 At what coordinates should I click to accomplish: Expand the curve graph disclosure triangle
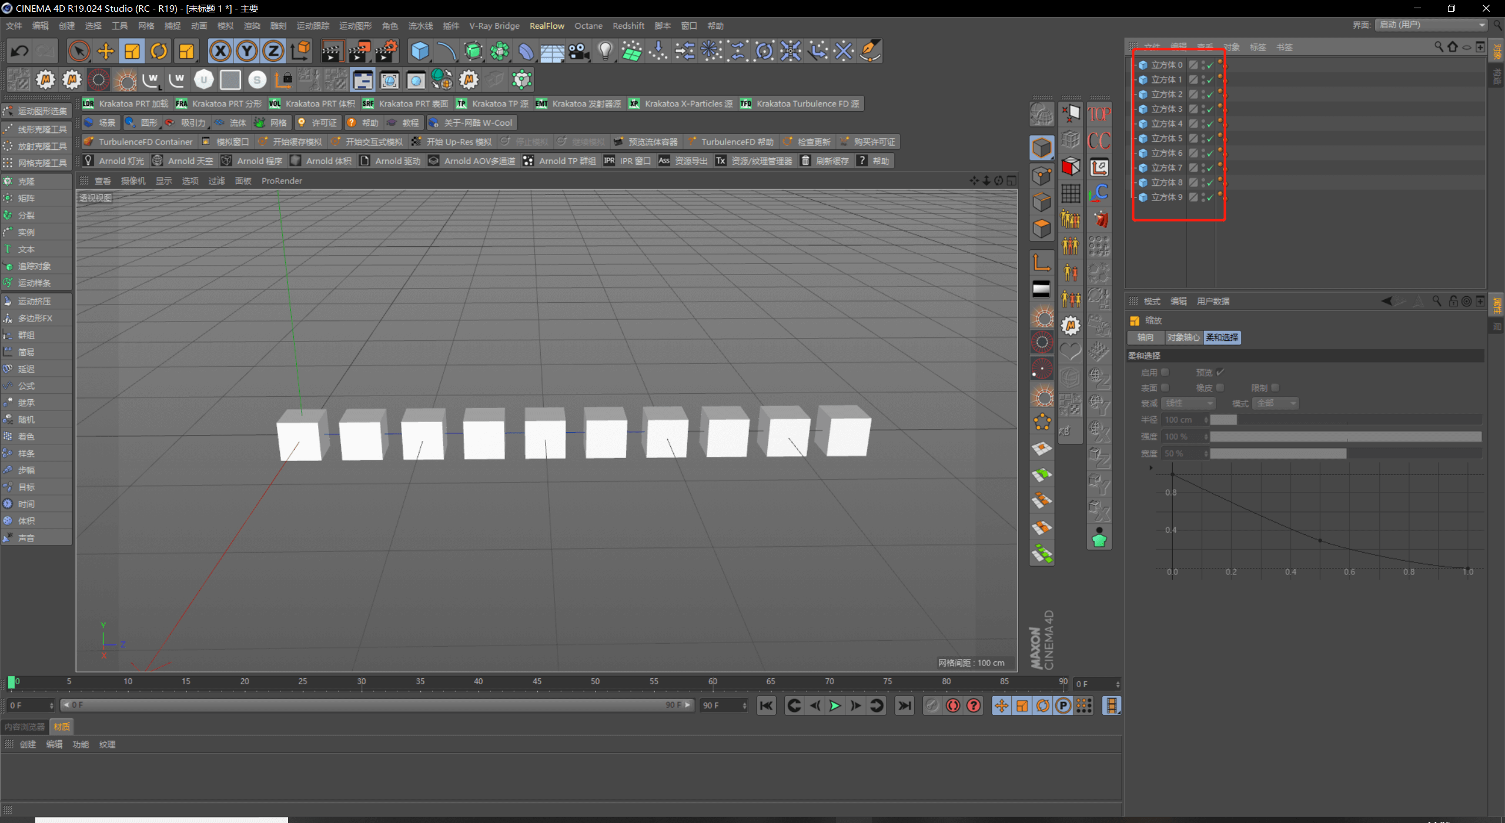click(1151, 468)
